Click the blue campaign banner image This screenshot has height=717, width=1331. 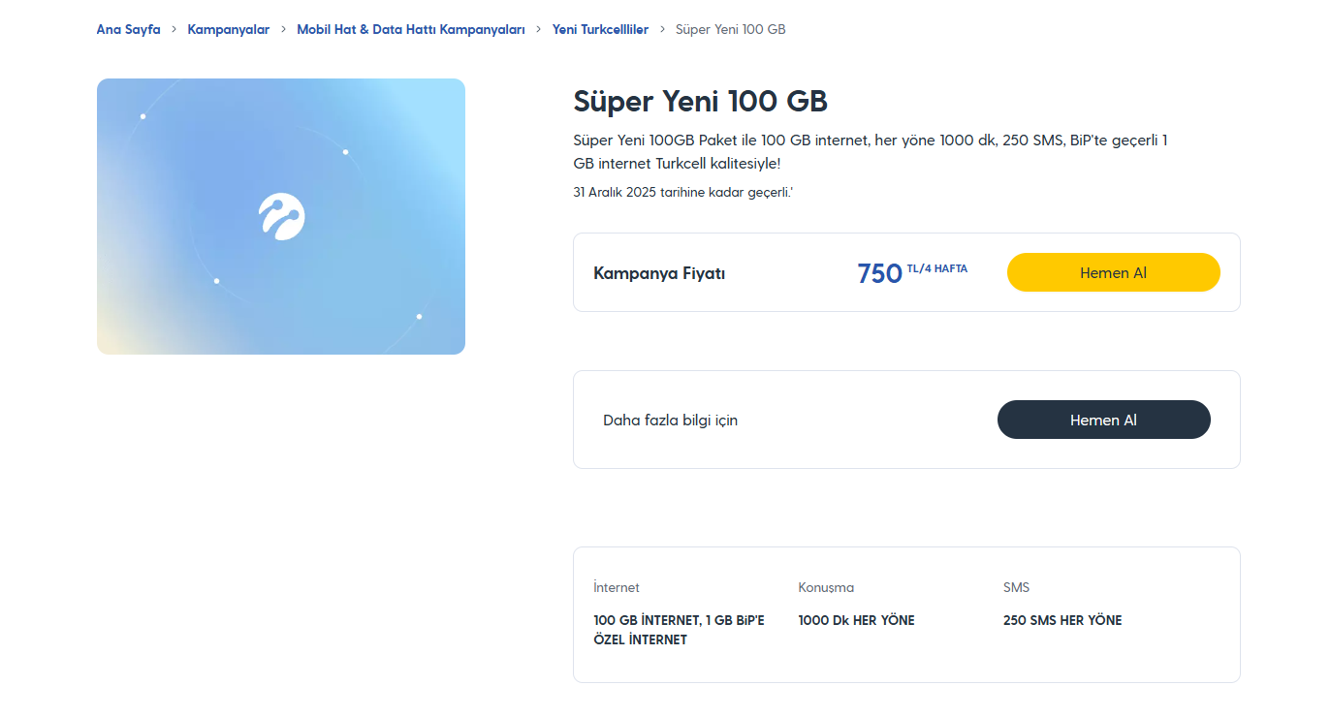368,291
